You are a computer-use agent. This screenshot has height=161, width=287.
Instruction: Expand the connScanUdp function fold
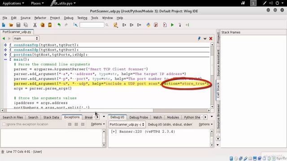coord(5,50)
